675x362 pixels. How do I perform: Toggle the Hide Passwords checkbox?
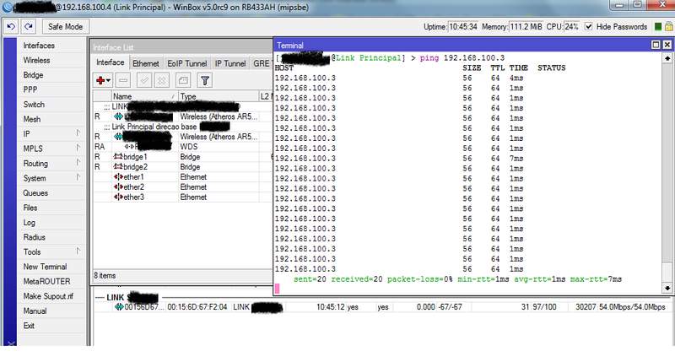coord(588,27)
